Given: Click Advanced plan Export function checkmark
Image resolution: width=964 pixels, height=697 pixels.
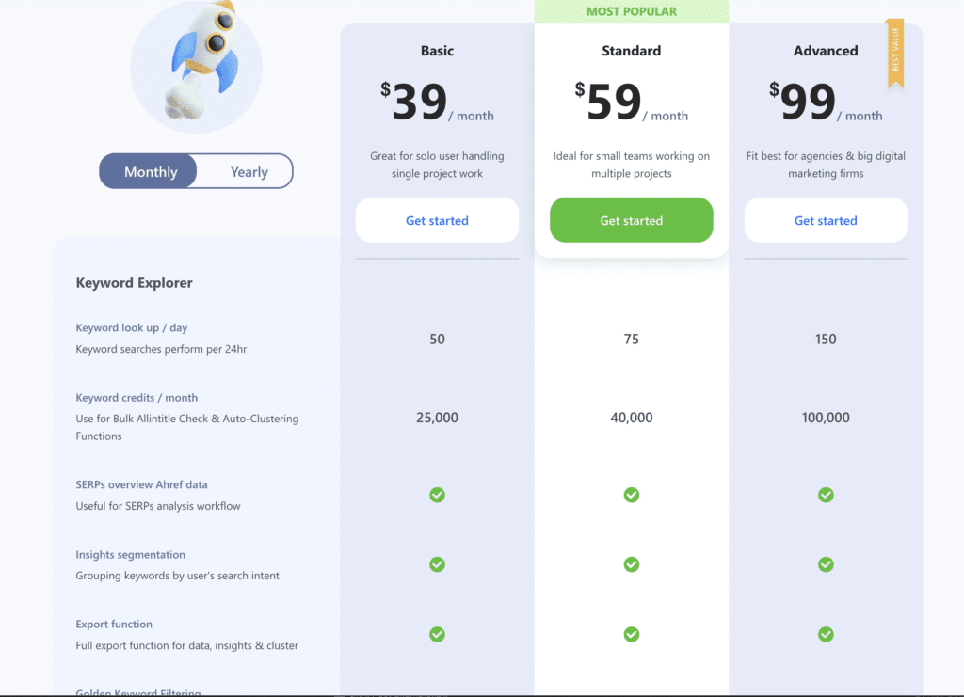Looking at the screenshot, I should [x=826, y=634].
